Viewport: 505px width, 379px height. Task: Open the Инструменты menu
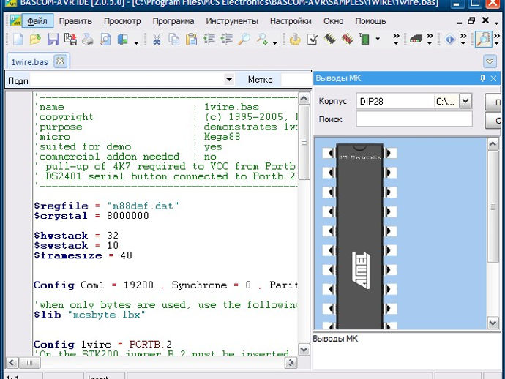coord(232,21)
